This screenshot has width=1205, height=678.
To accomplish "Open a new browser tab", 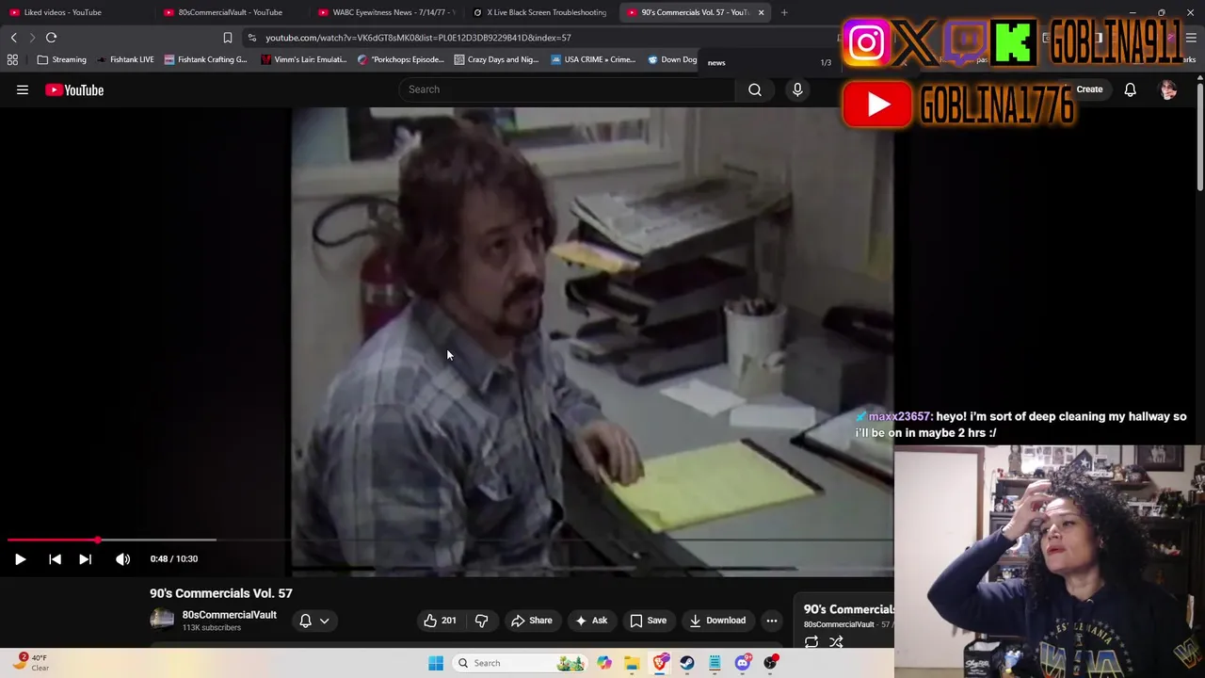I will pyautogui.click(x=784, y=12).
